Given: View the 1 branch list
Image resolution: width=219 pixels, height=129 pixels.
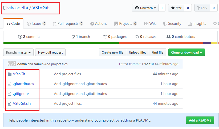Looking at the screenshot, I should pyautogui.click(x=81, y=37).
